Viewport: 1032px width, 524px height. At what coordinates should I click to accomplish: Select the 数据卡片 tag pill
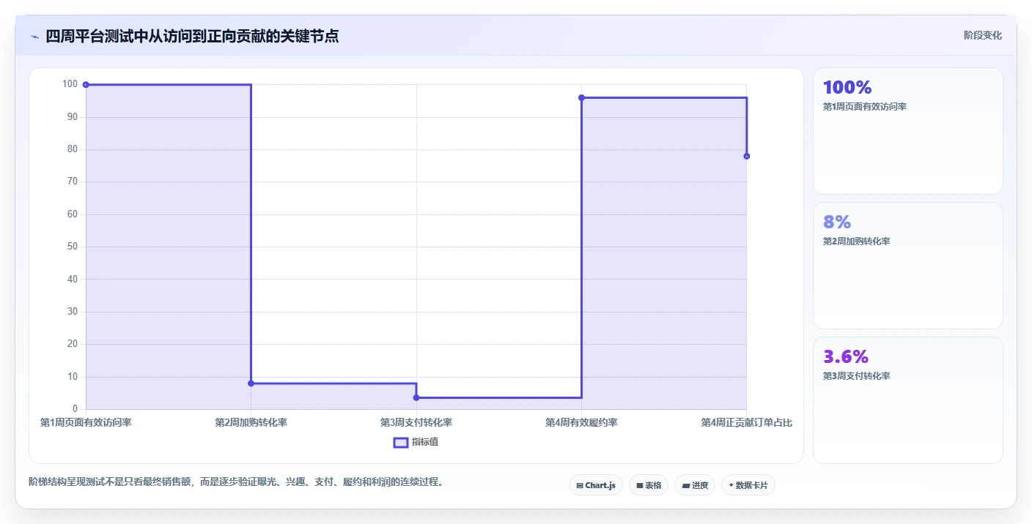pos(748,485)
